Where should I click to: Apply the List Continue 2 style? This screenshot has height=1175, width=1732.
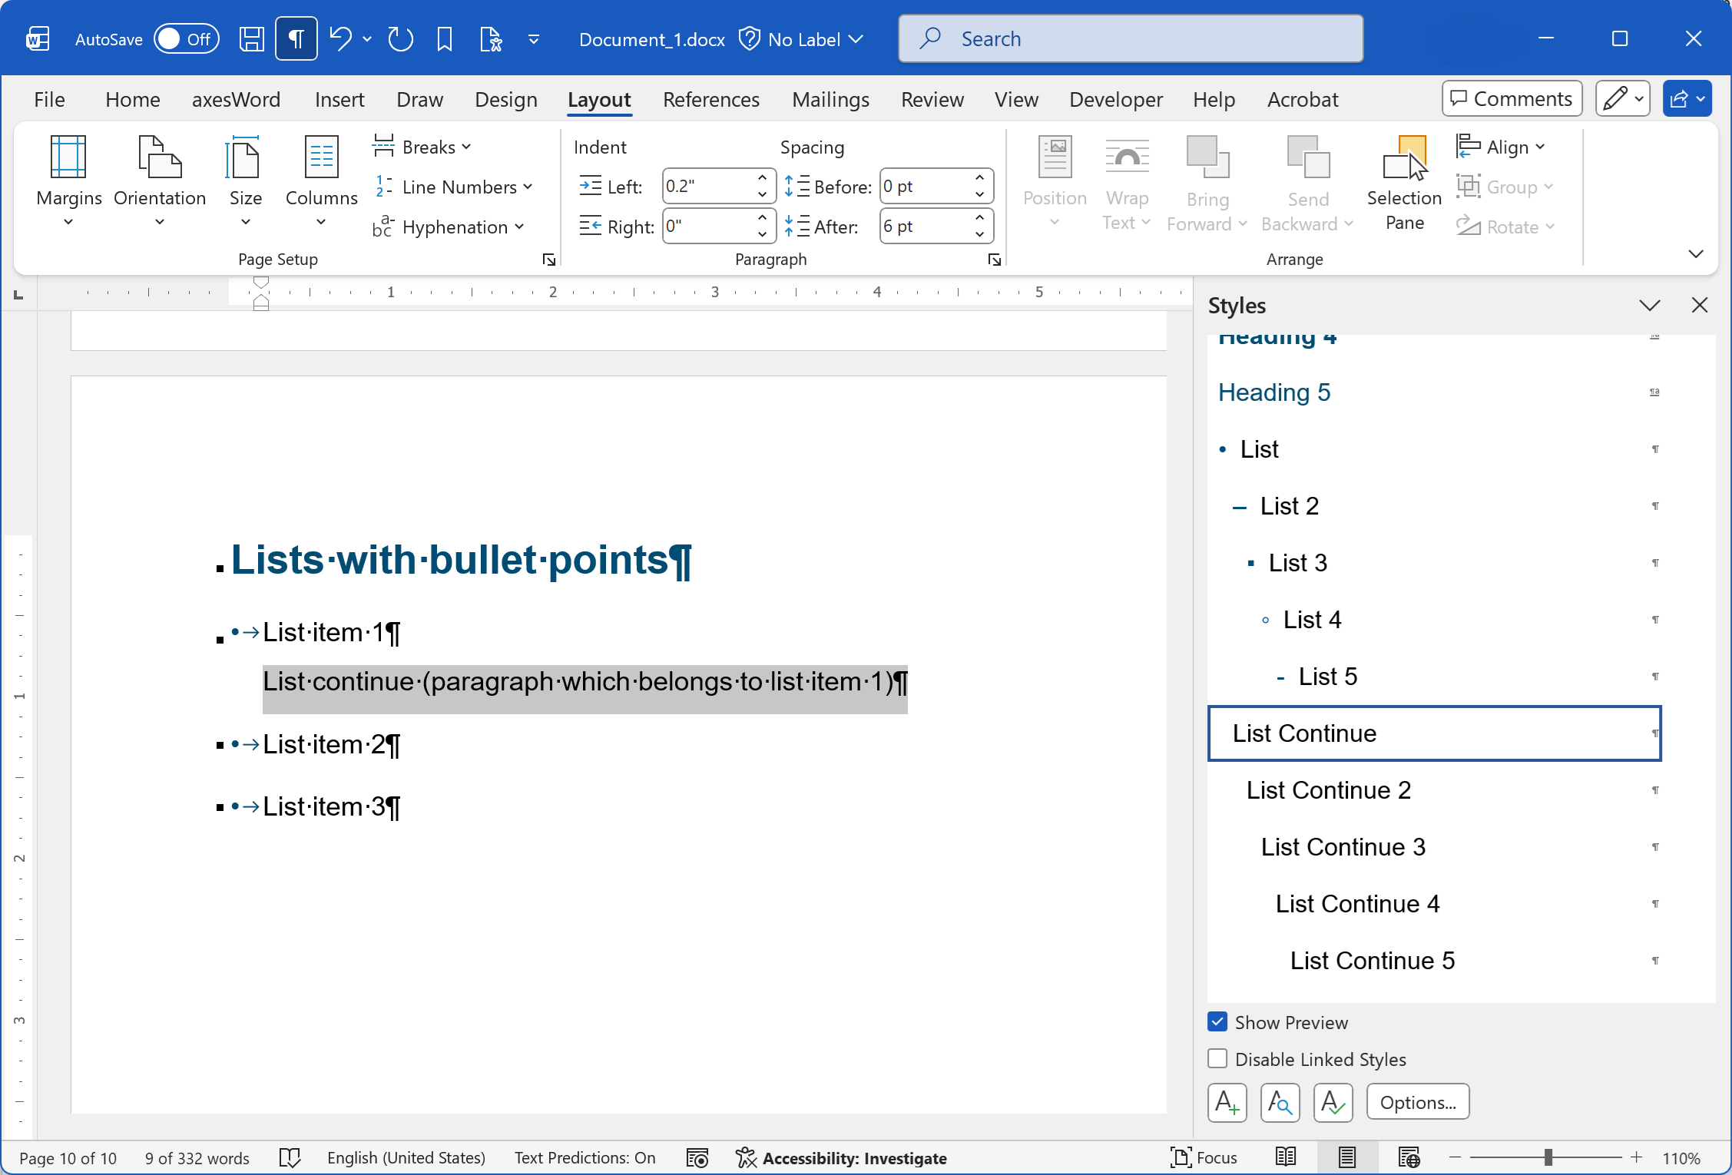[x=1435, y=790]
